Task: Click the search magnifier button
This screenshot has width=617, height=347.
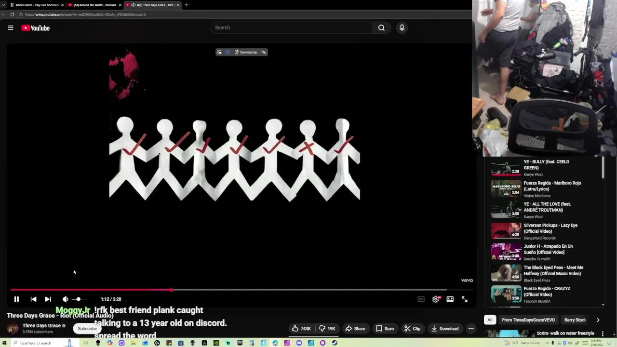Action: pos(381,27)
